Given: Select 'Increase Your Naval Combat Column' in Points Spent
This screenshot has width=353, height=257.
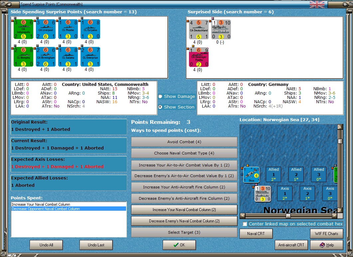Looking at the screenshot, I should click(69, 204).
